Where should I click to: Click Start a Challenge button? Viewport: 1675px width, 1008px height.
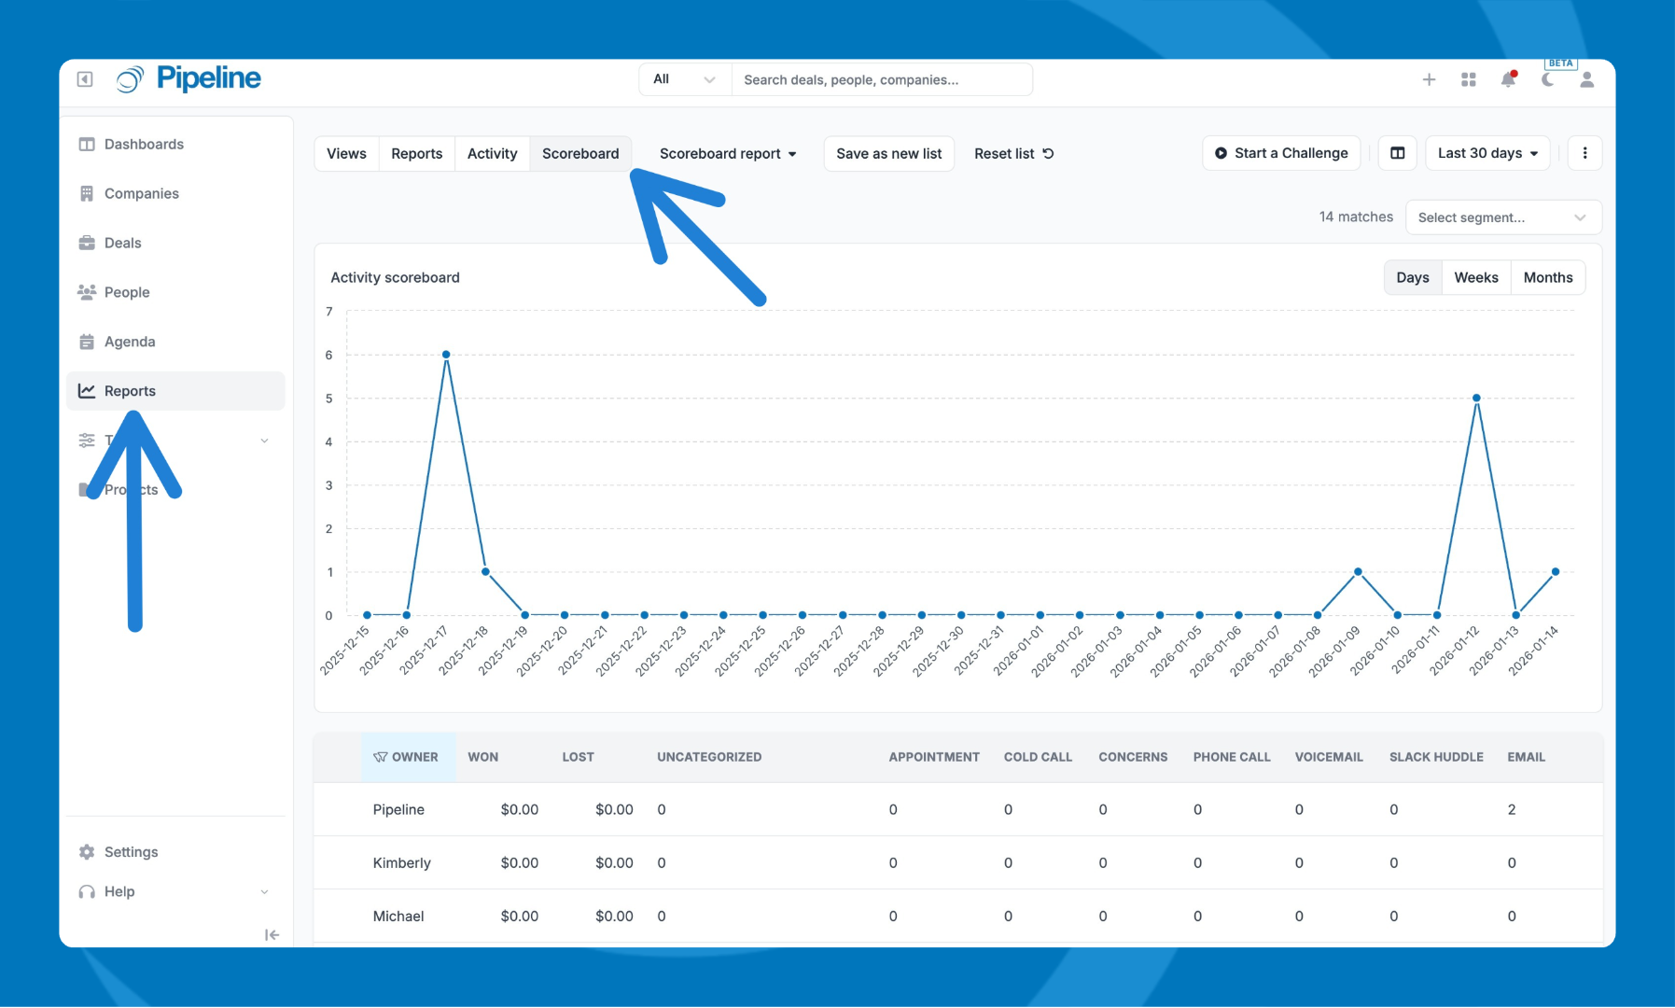click(1281, 153)
